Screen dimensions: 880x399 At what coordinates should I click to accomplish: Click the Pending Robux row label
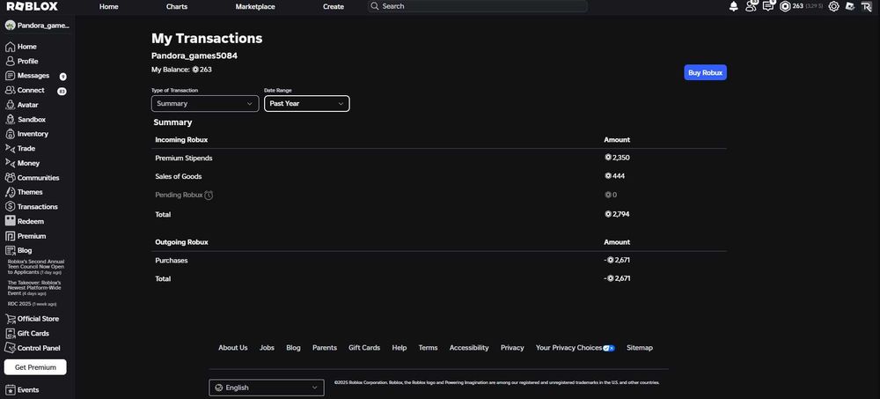pos(179,195)
